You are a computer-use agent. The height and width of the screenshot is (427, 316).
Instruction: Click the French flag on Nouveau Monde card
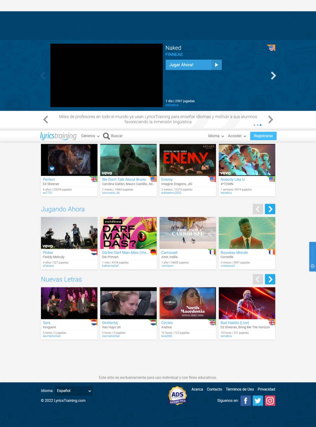272,252
